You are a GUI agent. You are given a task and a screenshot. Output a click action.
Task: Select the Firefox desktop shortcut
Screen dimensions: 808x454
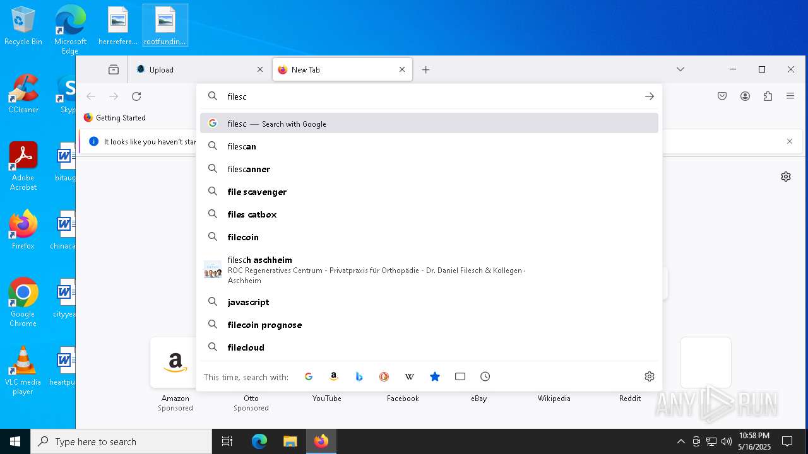23,230
